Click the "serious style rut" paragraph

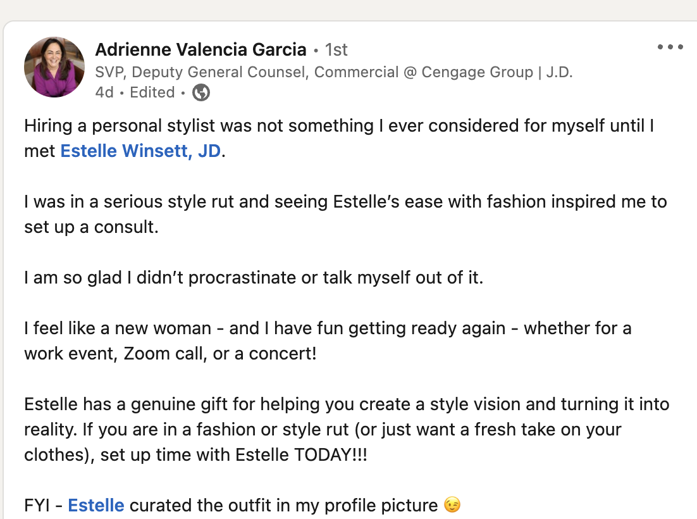pos(345,202)
